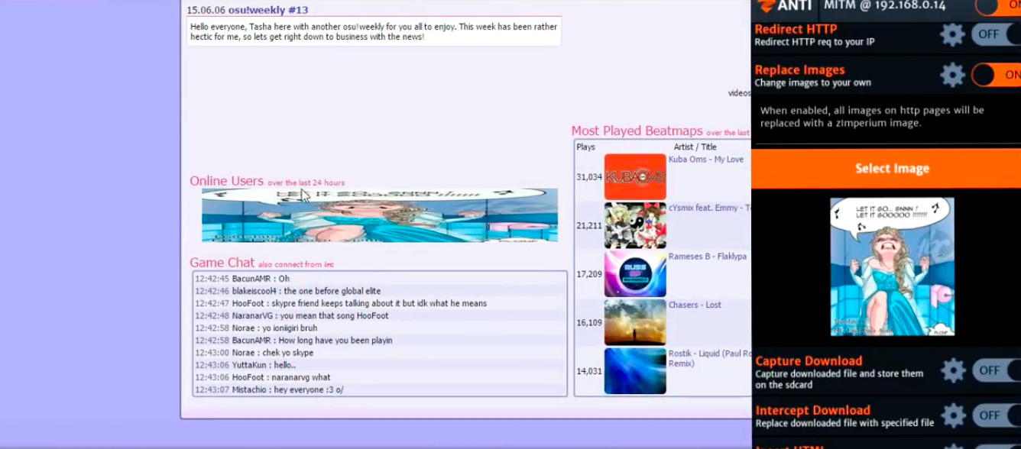
Task: Toggle the MITM master switch
Action: click(997, 6)
